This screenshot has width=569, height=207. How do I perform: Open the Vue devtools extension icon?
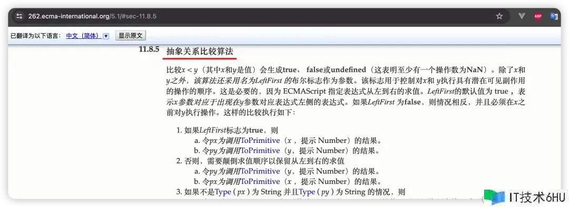coord(522,16)
